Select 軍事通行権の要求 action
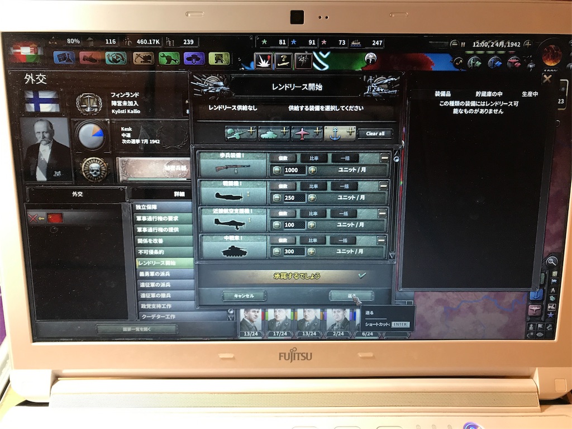Viewport: 572px width, 429px height. click(164, 218)
